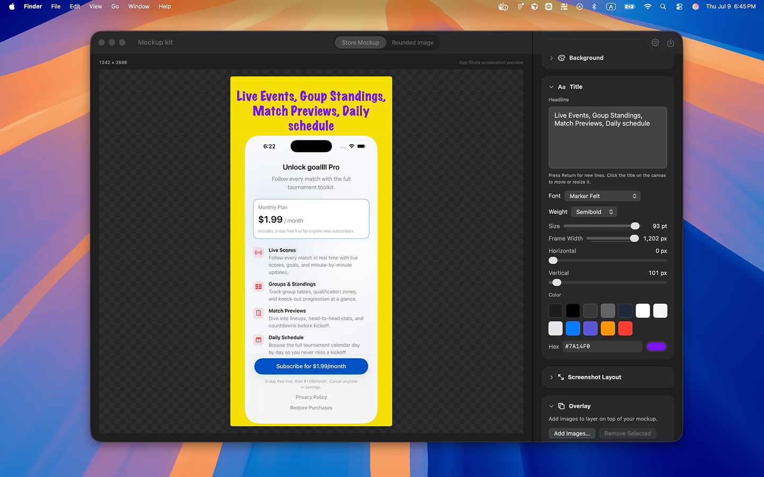
Task: Expand the Screenshot Layout section
Action: 551,377
